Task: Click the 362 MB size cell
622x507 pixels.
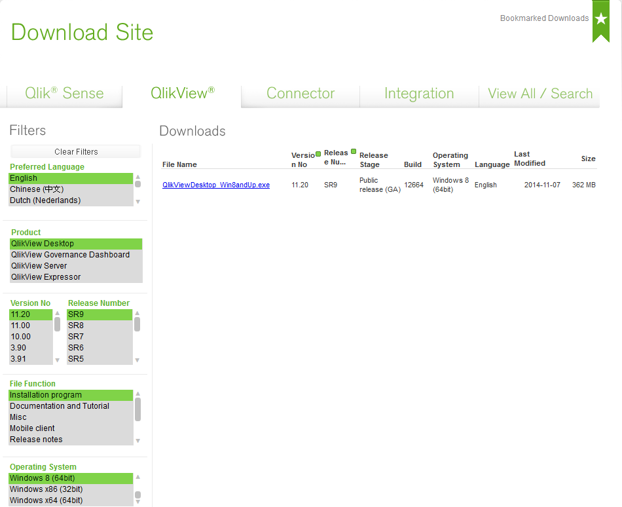Action: 583,185
